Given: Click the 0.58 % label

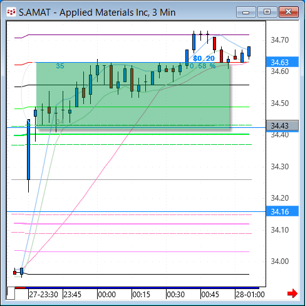Looking at the screenshot, I should point(202,66).
